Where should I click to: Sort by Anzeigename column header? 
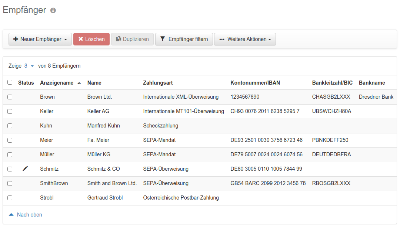(57, 83)
